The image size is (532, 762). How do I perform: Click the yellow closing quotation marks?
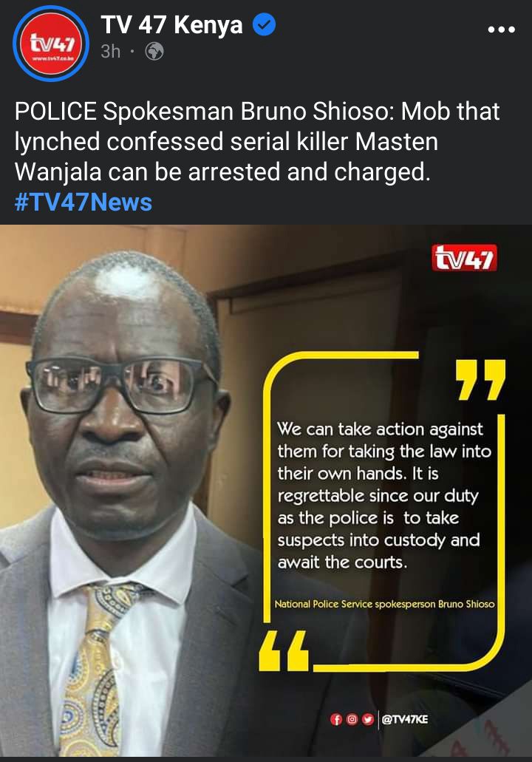click(480, 379)
